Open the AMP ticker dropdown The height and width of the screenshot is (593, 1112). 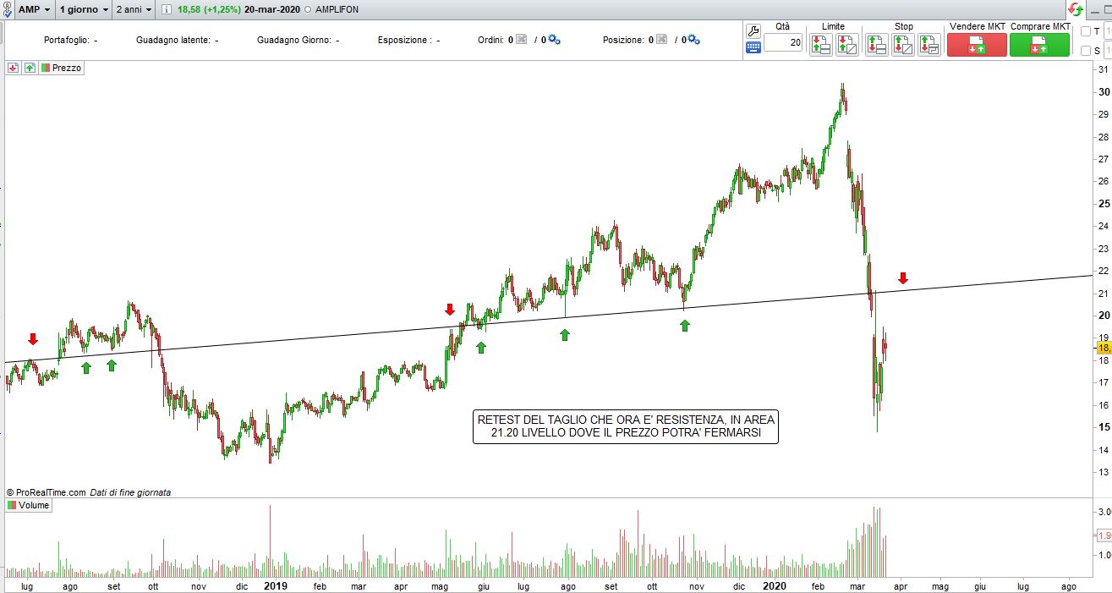pyautogui.click(x=34, y=9)
